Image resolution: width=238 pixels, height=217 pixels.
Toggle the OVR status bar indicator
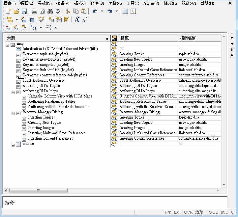coord(188,212)
